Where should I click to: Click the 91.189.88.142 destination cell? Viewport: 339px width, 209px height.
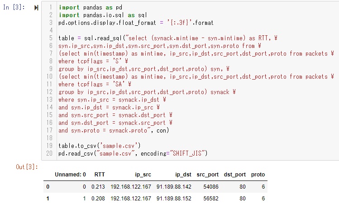point(174,187)
